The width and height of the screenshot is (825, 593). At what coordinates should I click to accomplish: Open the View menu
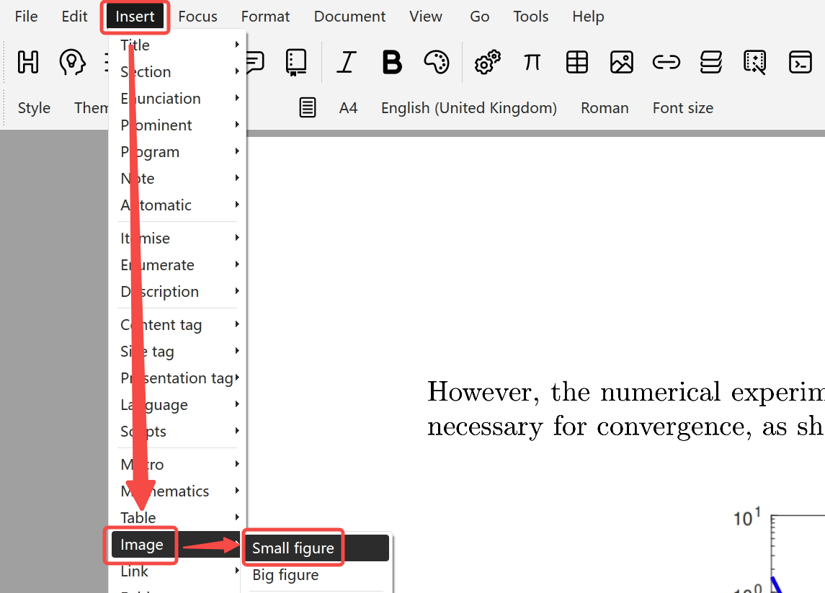[x=426, y=17]
